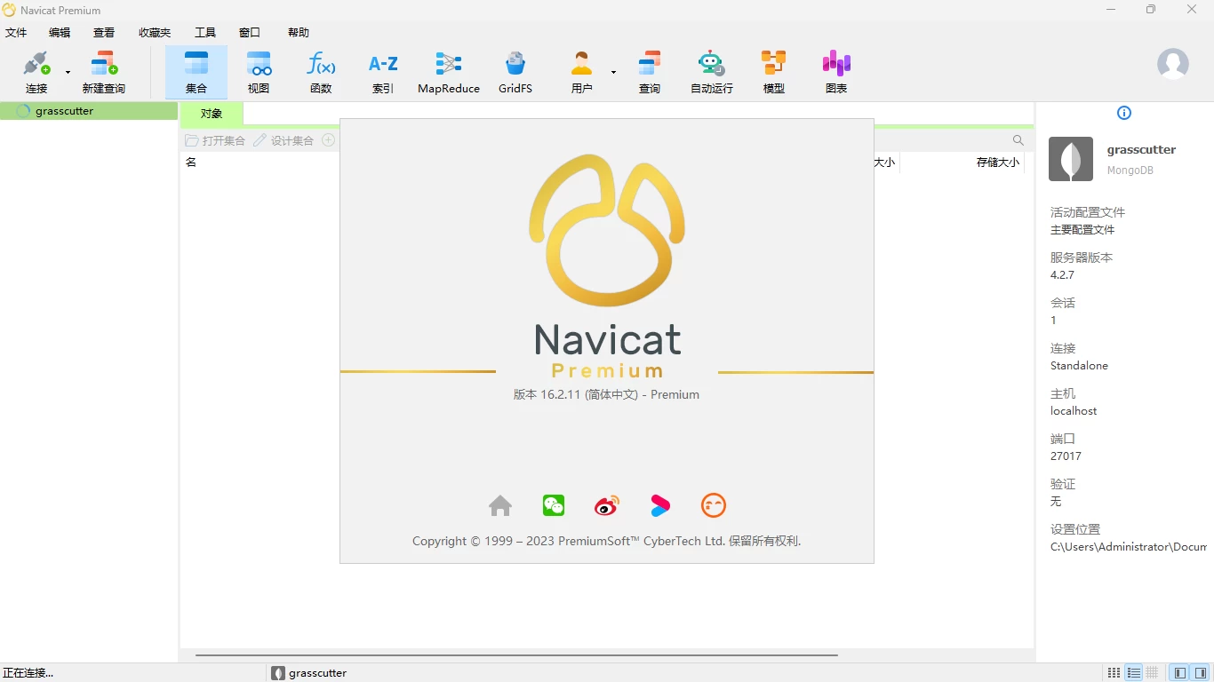Click the New Query (新建查询) icon

click(x=104, y=72)
